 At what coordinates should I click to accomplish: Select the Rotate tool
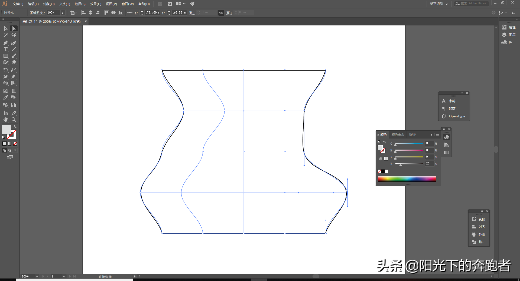pyautogui.click(x=6, y=70)
